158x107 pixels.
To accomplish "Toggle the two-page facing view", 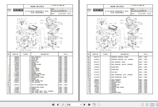I will pyautogui.click(x=152, y=105).
